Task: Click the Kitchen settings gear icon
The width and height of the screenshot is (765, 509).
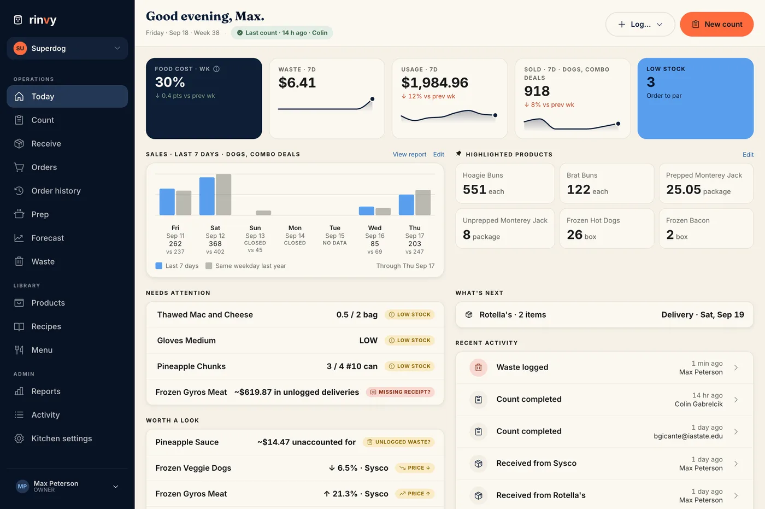Action: click(19, 438)
